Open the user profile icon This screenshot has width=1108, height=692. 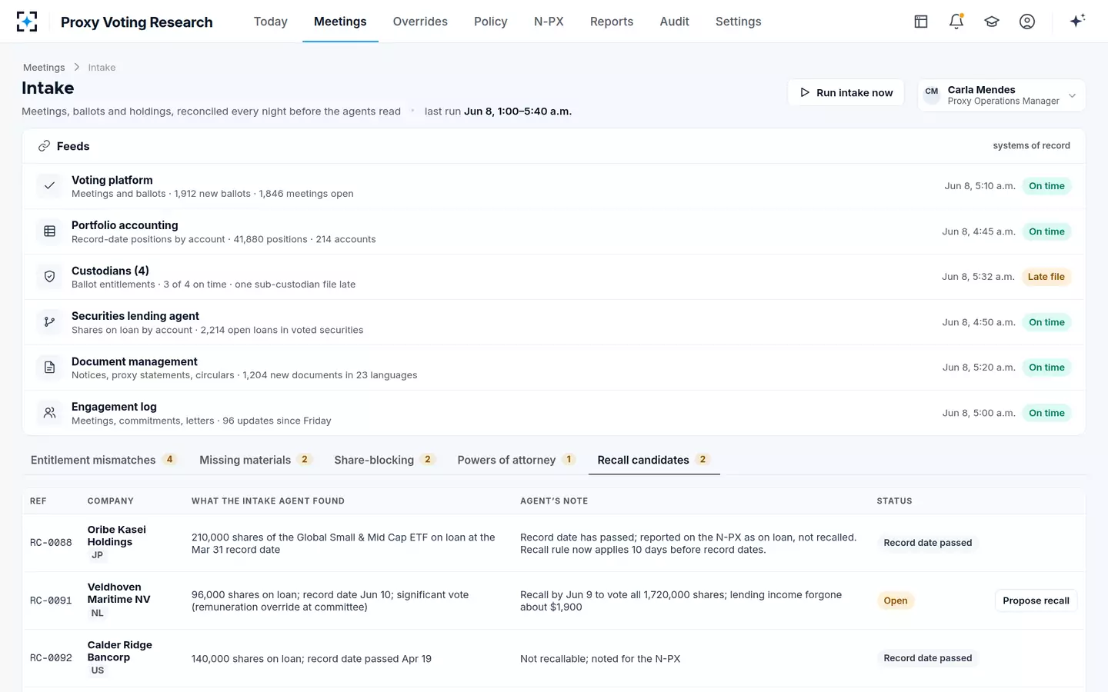tap(1027, 22)
